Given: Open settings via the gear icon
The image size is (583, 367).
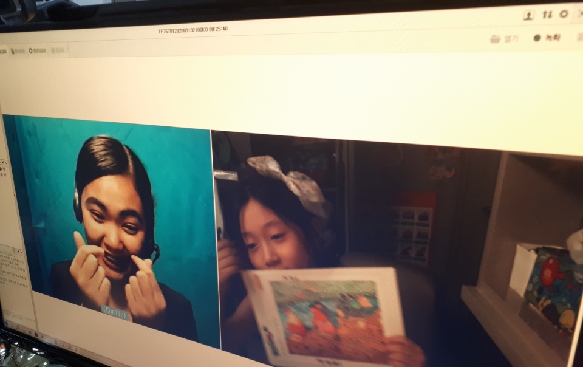Looking at the screenshot, I should (564, 13).
